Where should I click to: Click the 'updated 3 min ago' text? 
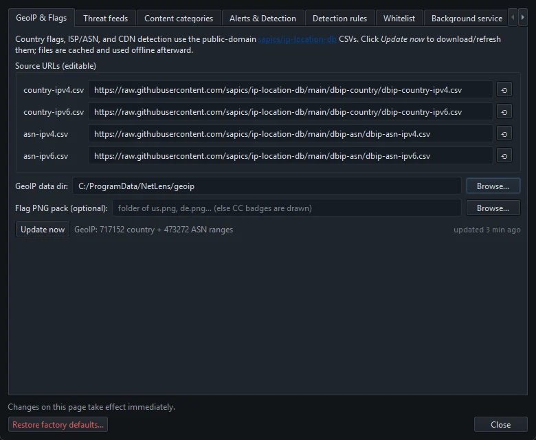pyautogui.click(x=487, y=230)
